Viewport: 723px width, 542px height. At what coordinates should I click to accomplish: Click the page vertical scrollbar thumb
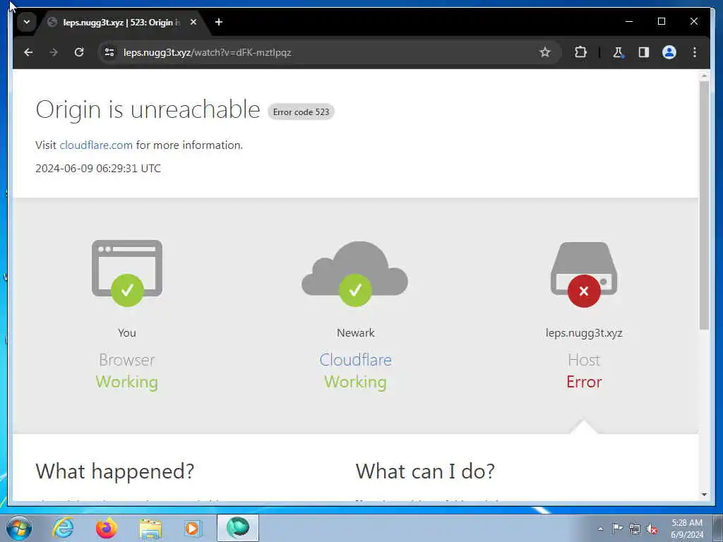[704, 205]
